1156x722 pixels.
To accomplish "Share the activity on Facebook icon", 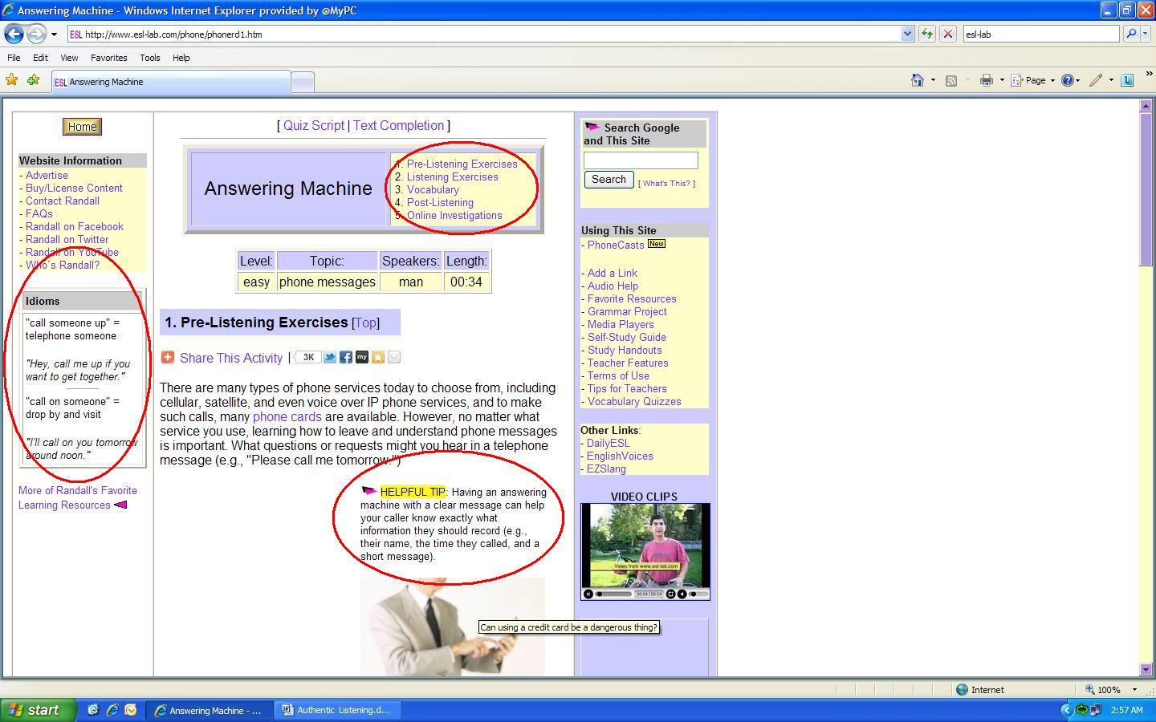I will click(346, 357).
